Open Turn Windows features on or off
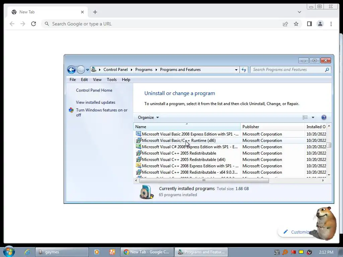The width and height of the screenshot is (343, 257). point(102,112)
